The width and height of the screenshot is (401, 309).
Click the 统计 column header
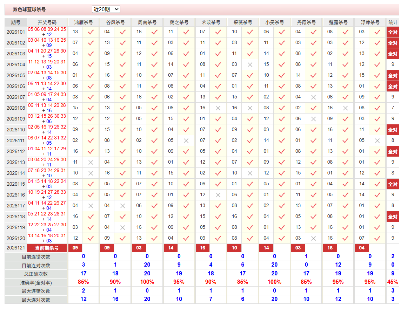point(393,22)
